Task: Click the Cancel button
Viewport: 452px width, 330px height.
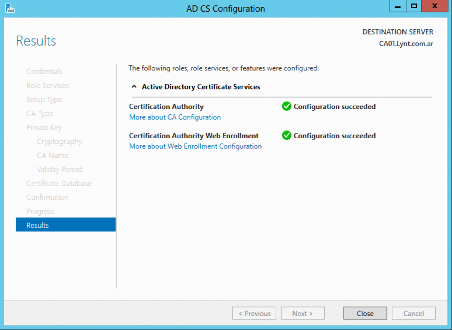Action: tap(414, 313)
